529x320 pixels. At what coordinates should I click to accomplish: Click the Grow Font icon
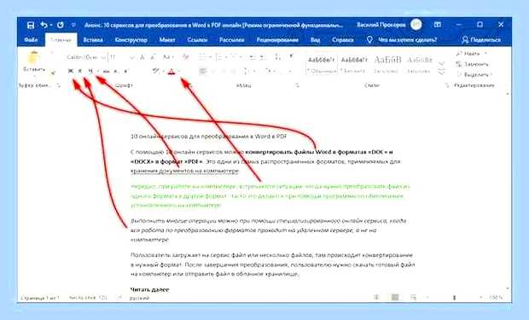(142, 57)
